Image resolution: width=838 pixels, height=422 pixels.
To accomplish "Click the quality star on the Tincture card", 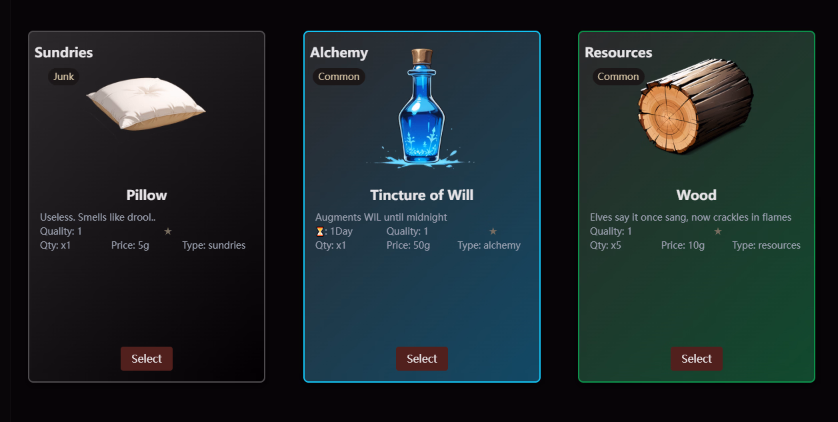I will point(493,231).
